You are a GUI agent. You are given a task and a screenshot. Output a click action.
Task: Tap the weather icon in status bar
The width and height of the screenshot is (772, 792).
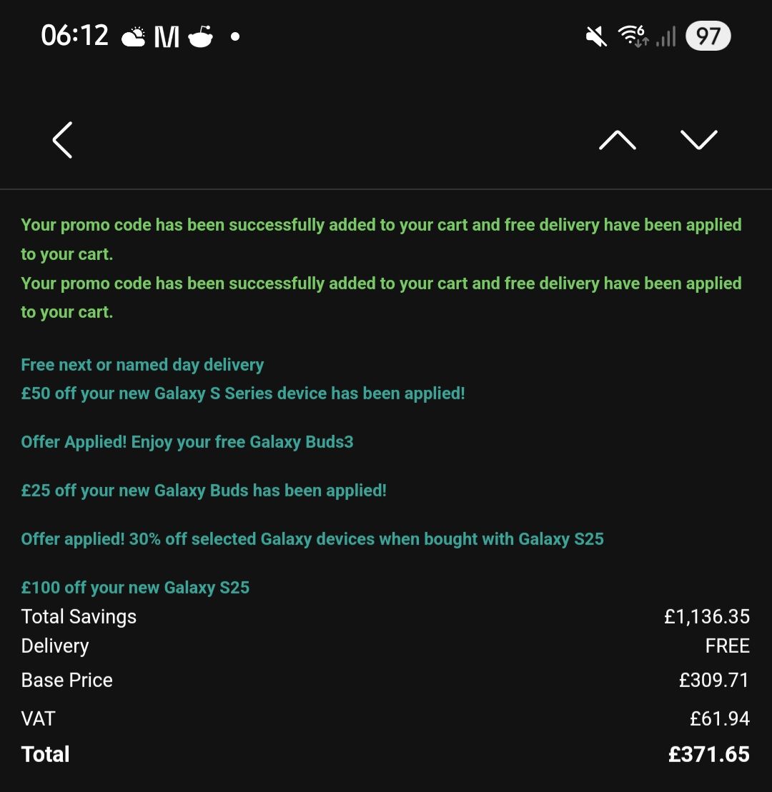click(134, 36)
